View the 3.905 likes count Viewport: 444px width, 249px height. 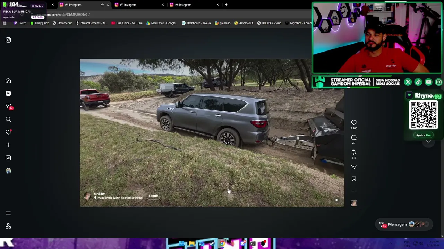coord(354,128)
